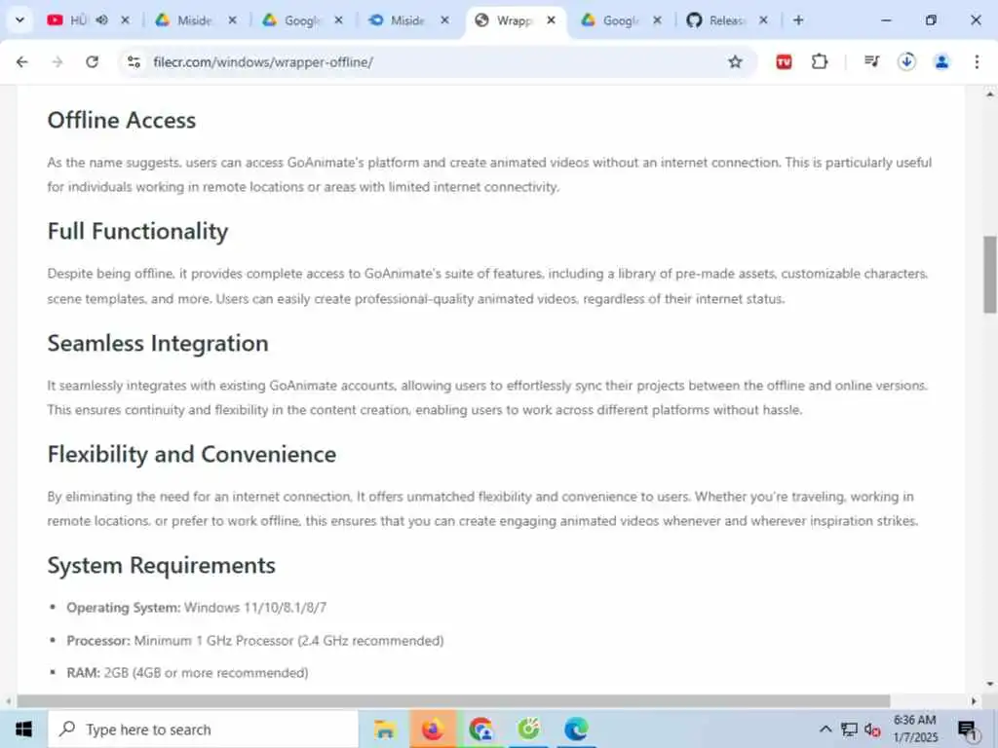Open the tab search dropdown arrow
The image size is (998, 748).
19,20
